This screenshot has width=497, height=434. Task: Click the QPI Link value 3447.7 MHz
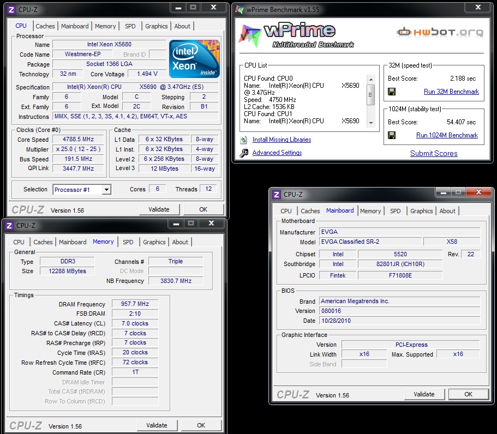78,168
